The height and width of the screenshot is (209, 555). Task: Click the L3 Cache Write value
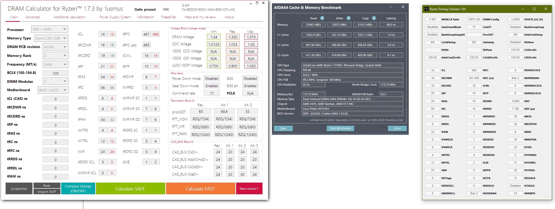point(339,55)
